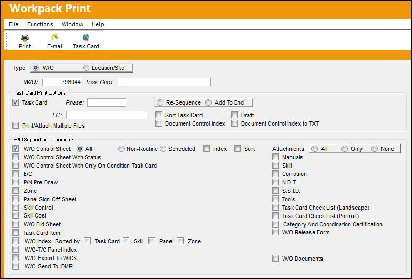Check the Panel Sign Off Sheet checkbox
Screen dimensions: 412x279
pos(15,199)
